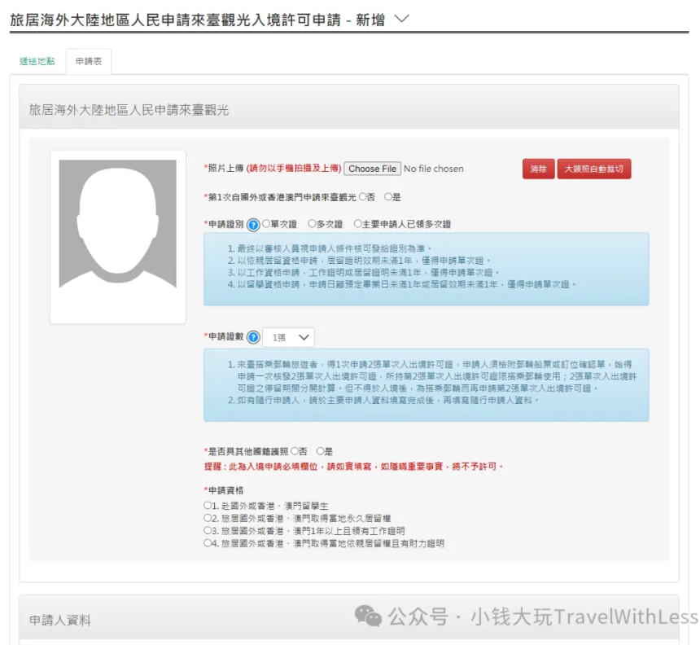Choose qualification 4 依親居留權 option
Image resolution: width=700 pixels, height=645 pixels.
click(208, 543)
